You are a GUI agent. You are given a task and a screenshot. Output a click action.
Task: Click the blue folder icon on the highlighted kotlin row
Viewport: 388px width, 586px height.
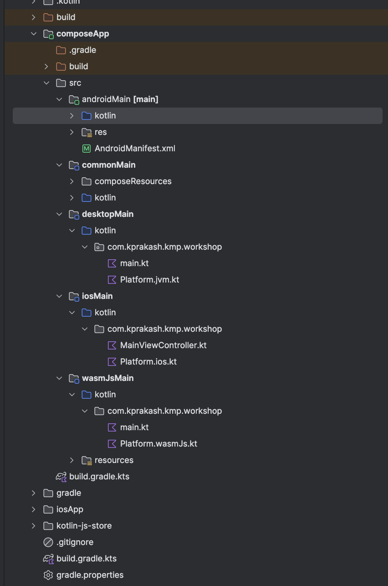click(x=86, y=116)
